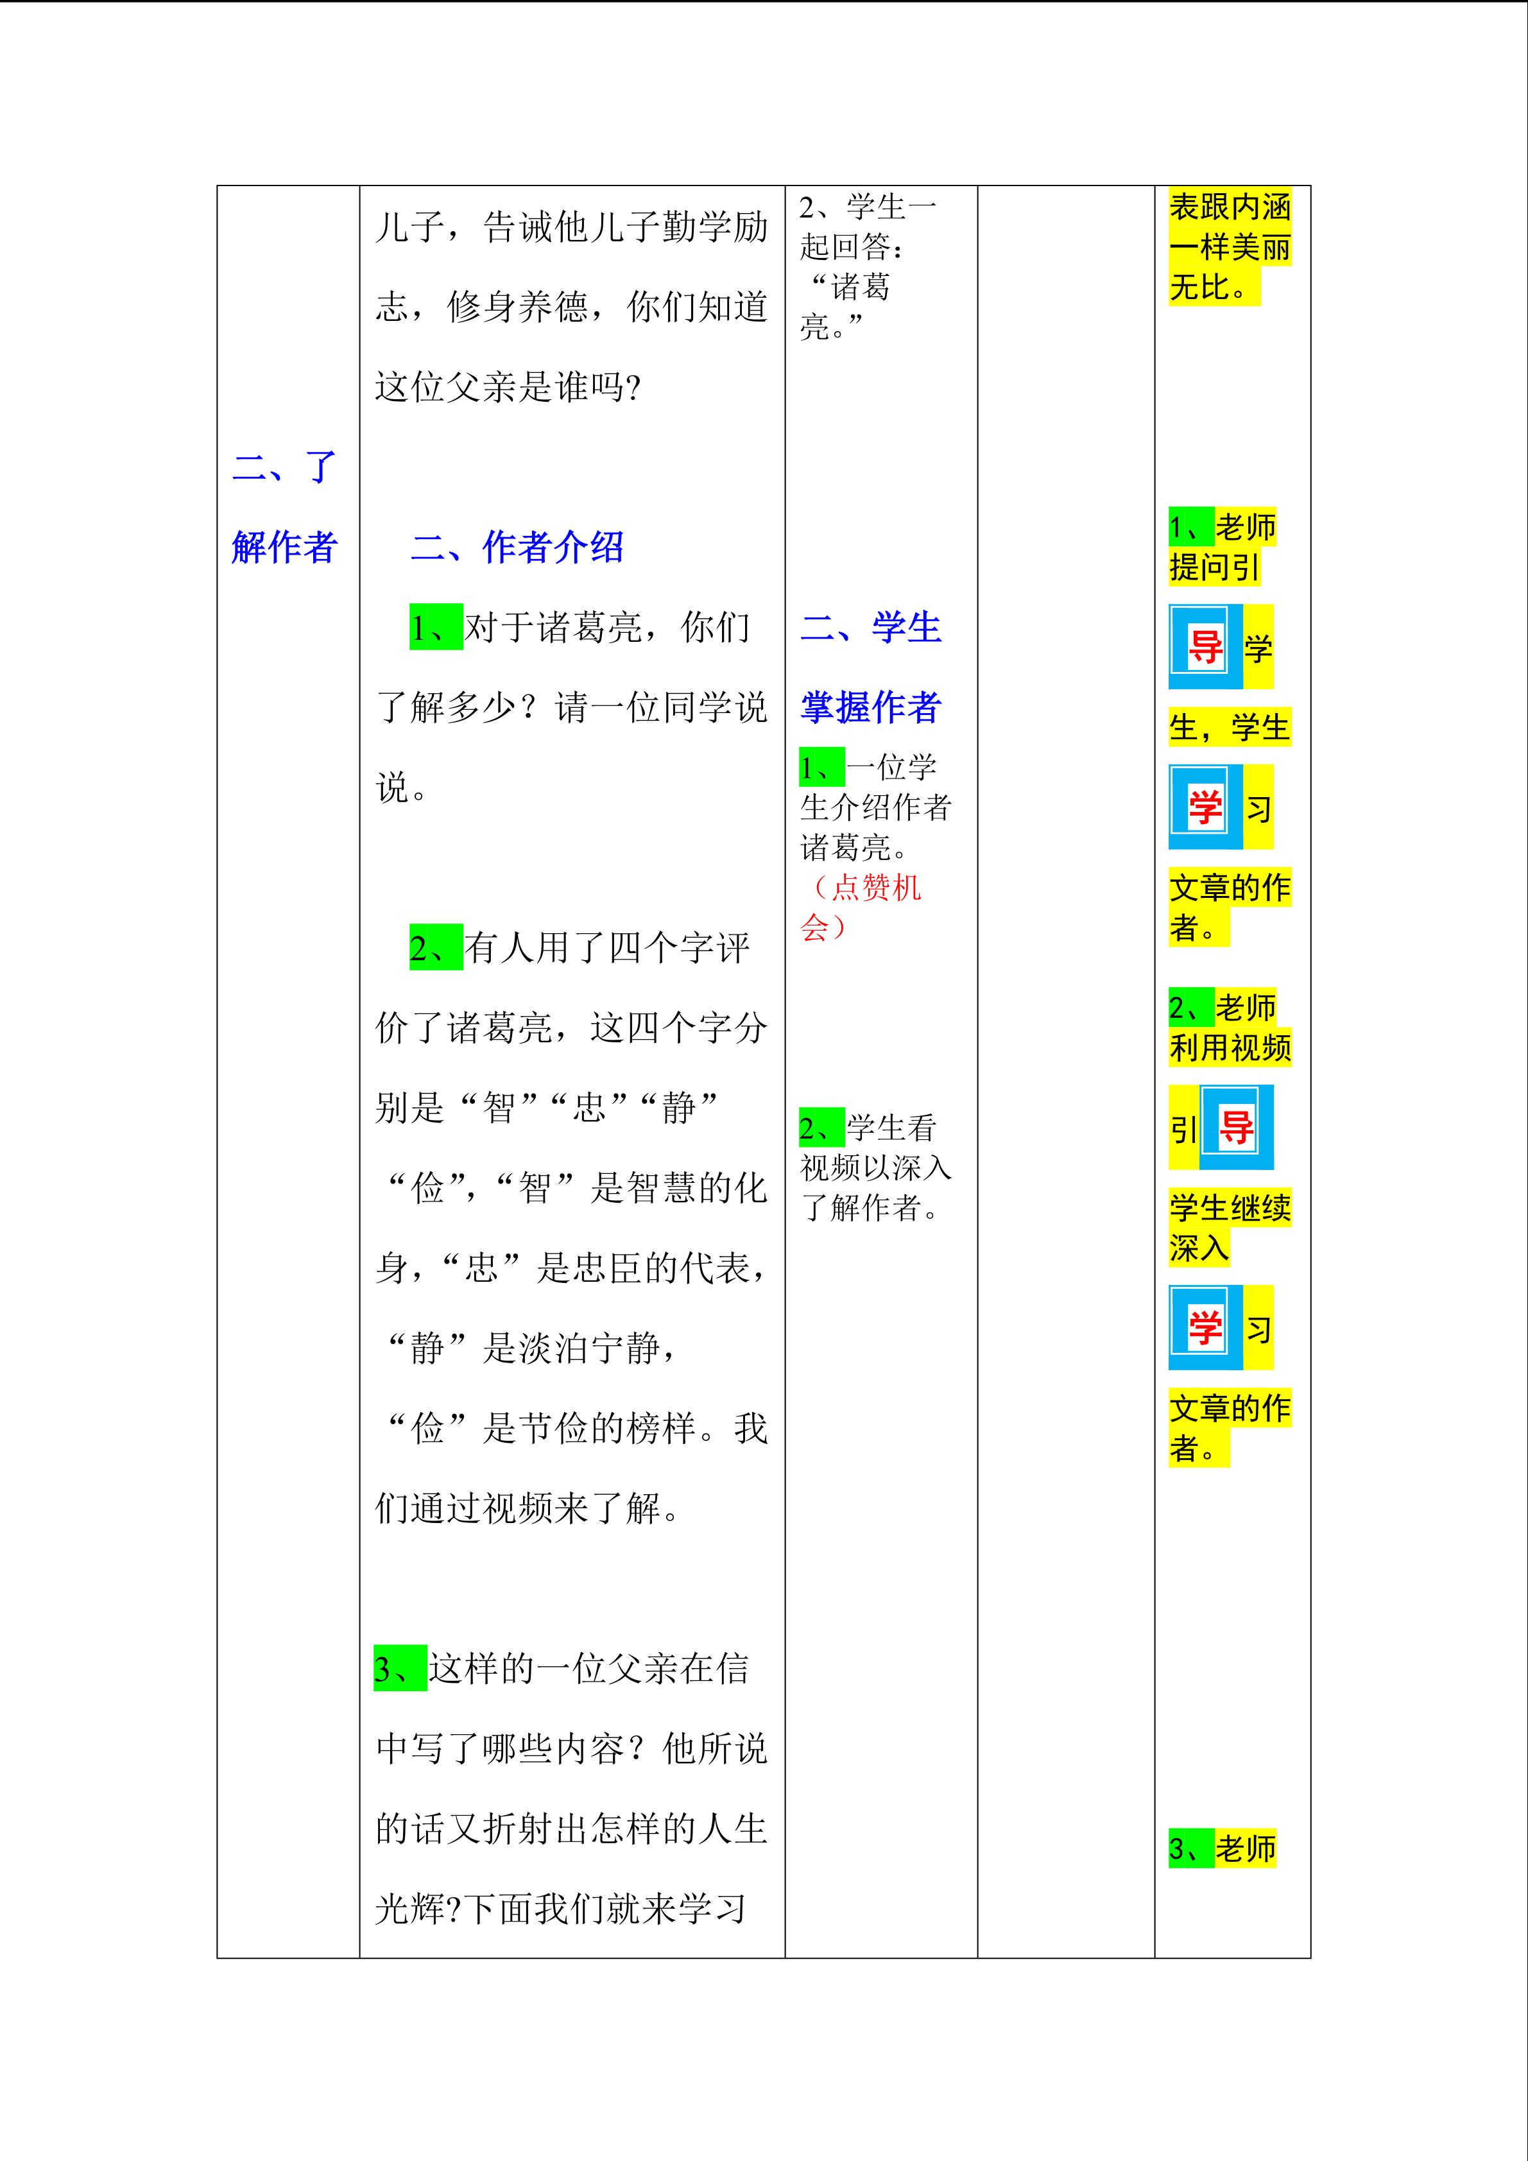Screen dimensions: 1528x2161
Task: Click the green "2、" before "有人用了四个字评"
Action: click(x=436, y=947)
